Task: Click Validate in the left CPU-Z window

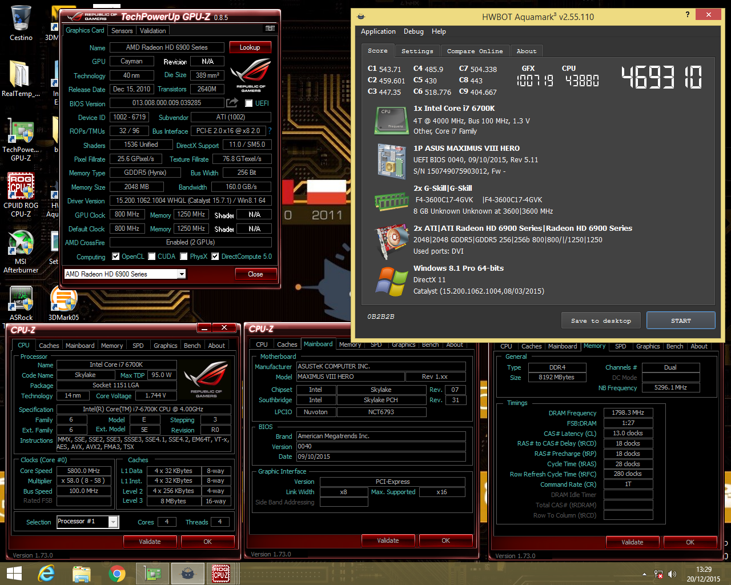Action: click(x=150, y=542)
